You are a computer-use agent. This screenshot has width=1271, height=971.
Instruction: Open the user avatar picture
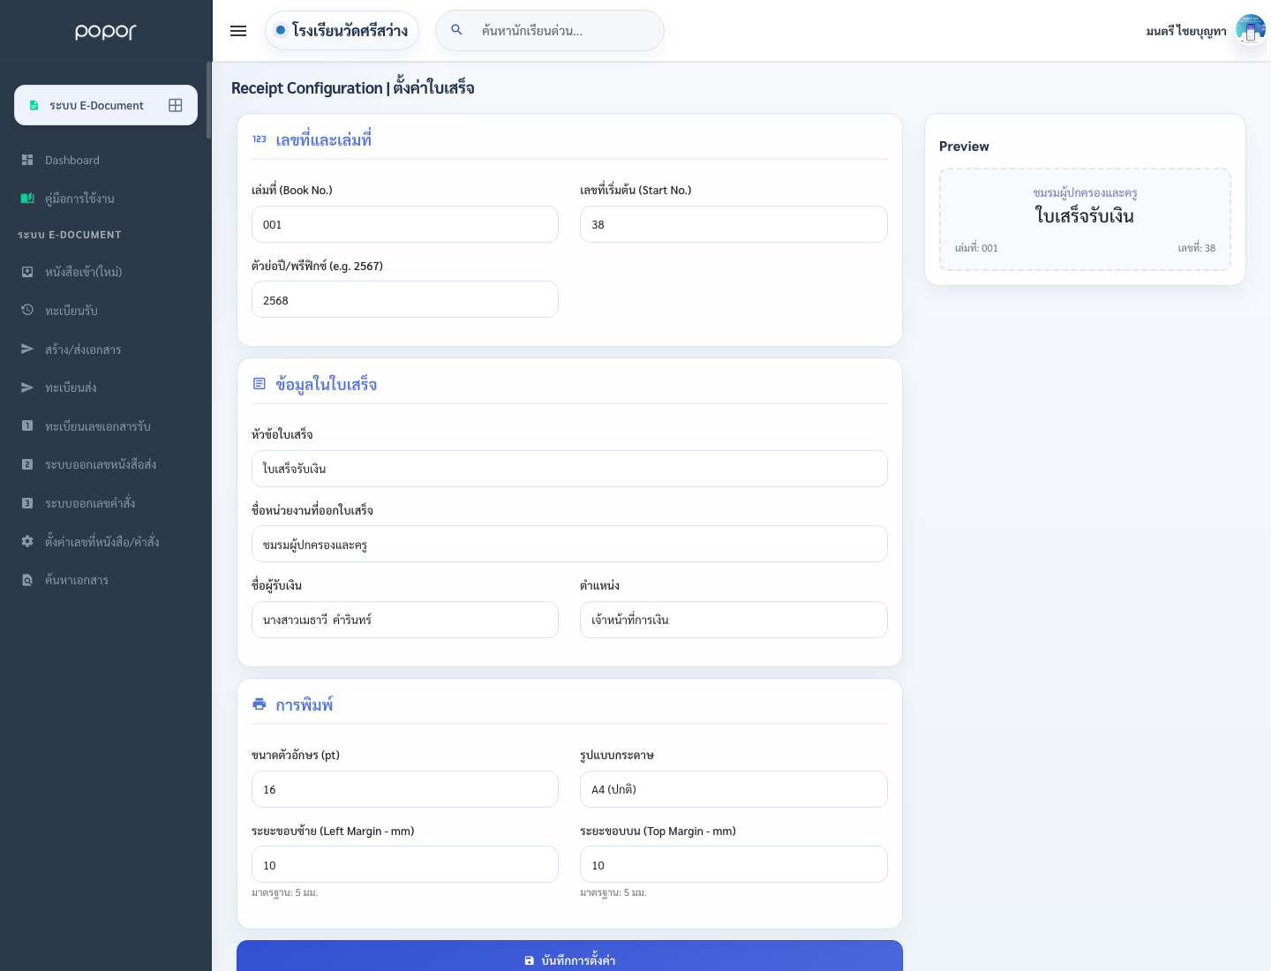click(x=1250, y=30)
